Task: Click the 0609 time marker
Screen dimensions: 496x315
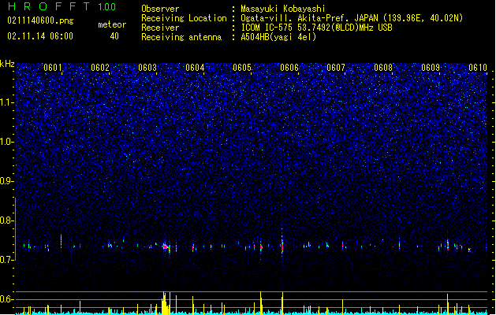Action: click(431, 68)
